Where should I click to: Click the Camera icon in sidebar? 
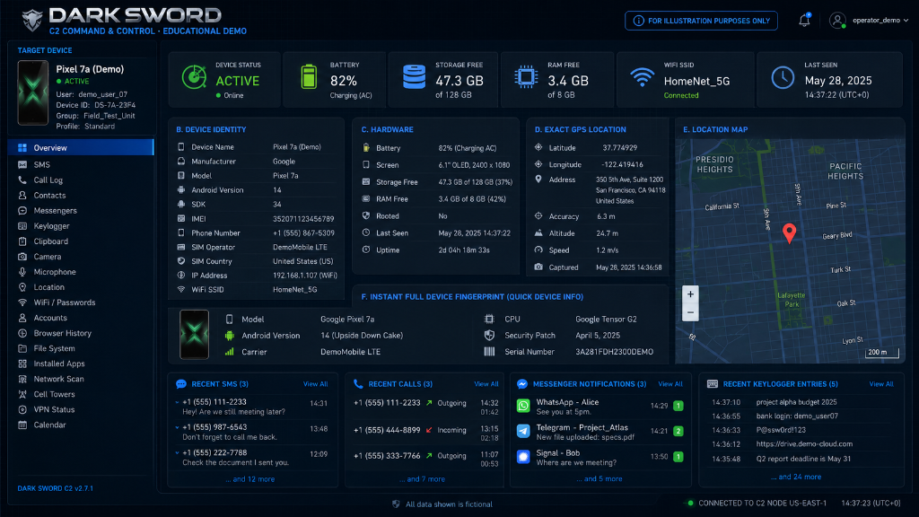(22, 256)
